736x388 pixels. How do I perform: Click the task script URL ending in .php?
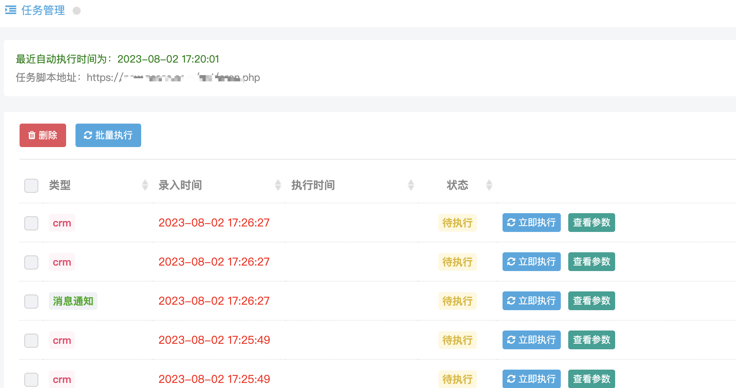pos(173,77)
